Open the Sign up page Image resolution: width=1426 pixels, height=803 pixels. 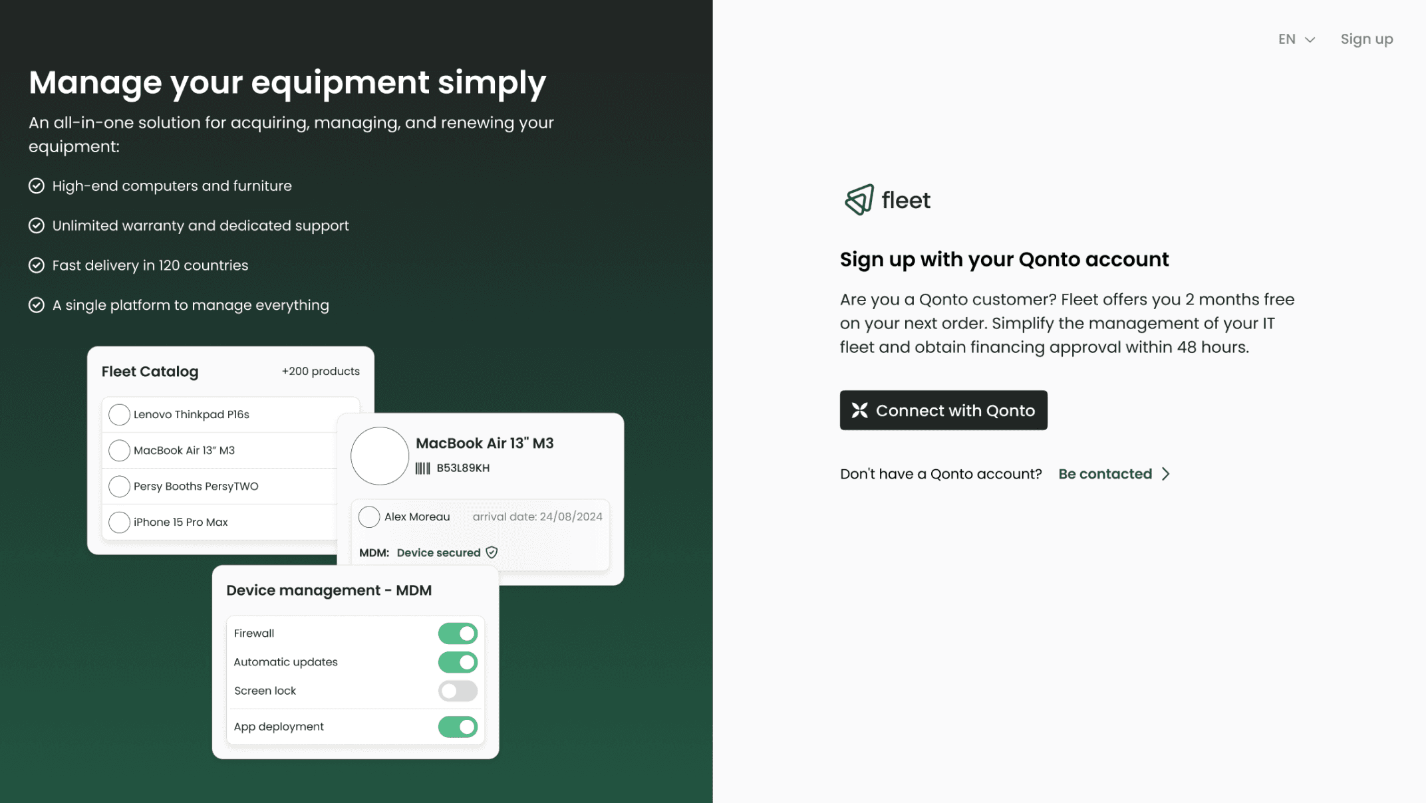point(1366,39)
